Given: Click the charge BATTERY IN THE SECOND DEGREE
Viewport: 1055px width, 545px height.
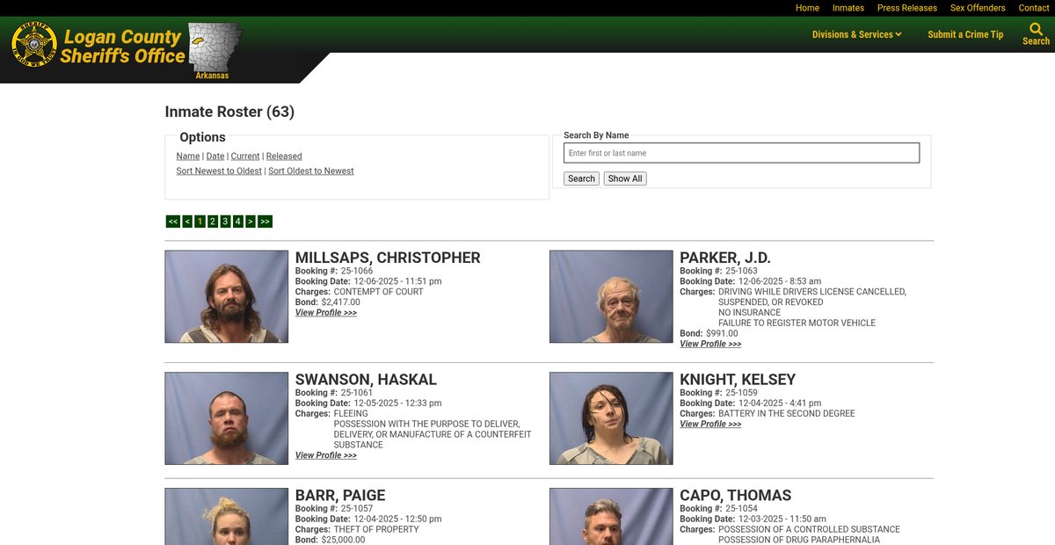Looking at the screenshot, I should 787,414.
